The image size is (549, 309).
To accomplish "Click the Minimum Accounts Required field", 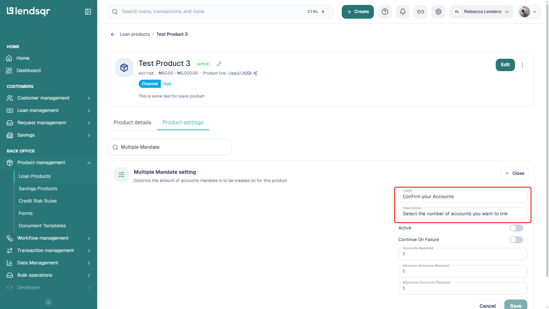I will pos(463,271).
